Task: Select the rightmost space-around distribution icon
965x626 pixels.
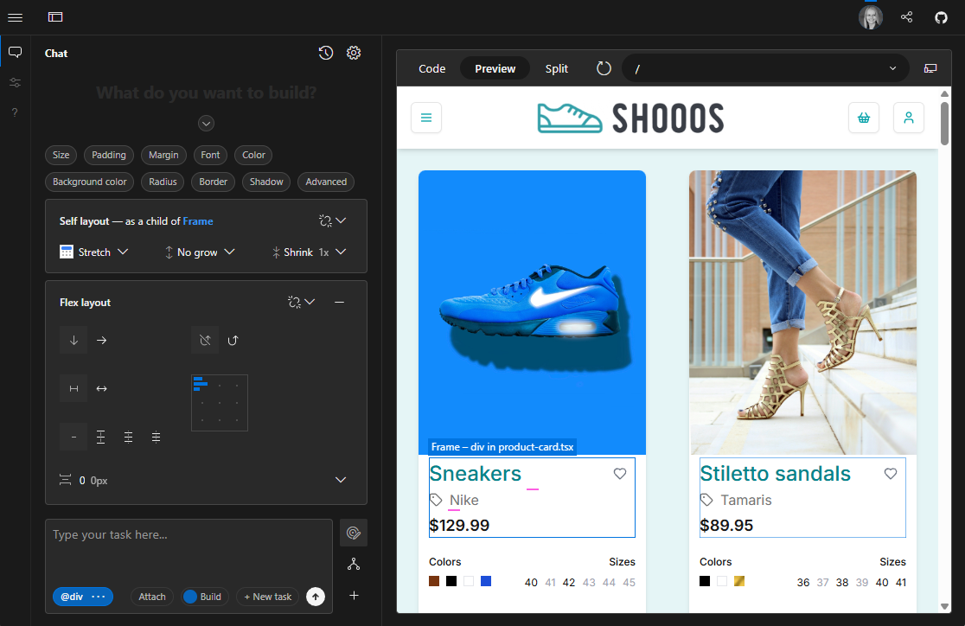Action: coord(157,437)
